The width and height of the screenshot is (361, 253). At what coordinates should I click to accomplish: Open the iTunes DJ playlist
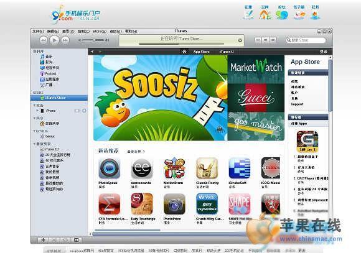(x=50, y=149)
